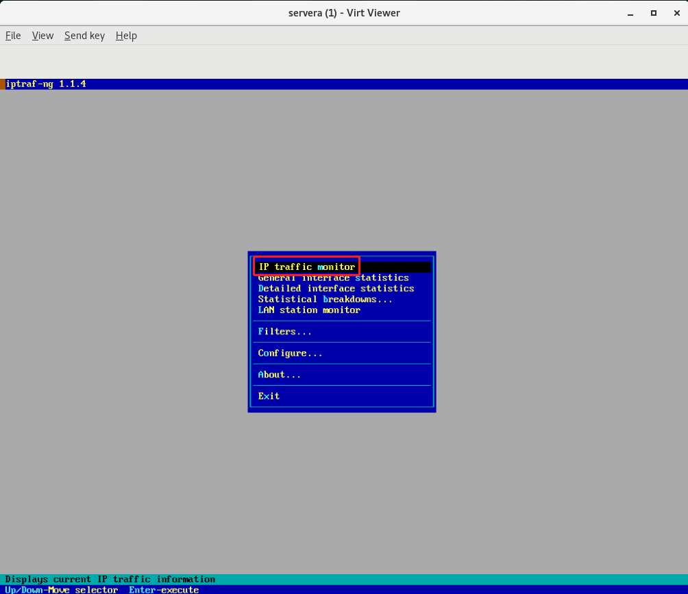Click Exit in the iptraf-ng menu

coord(269,396)
